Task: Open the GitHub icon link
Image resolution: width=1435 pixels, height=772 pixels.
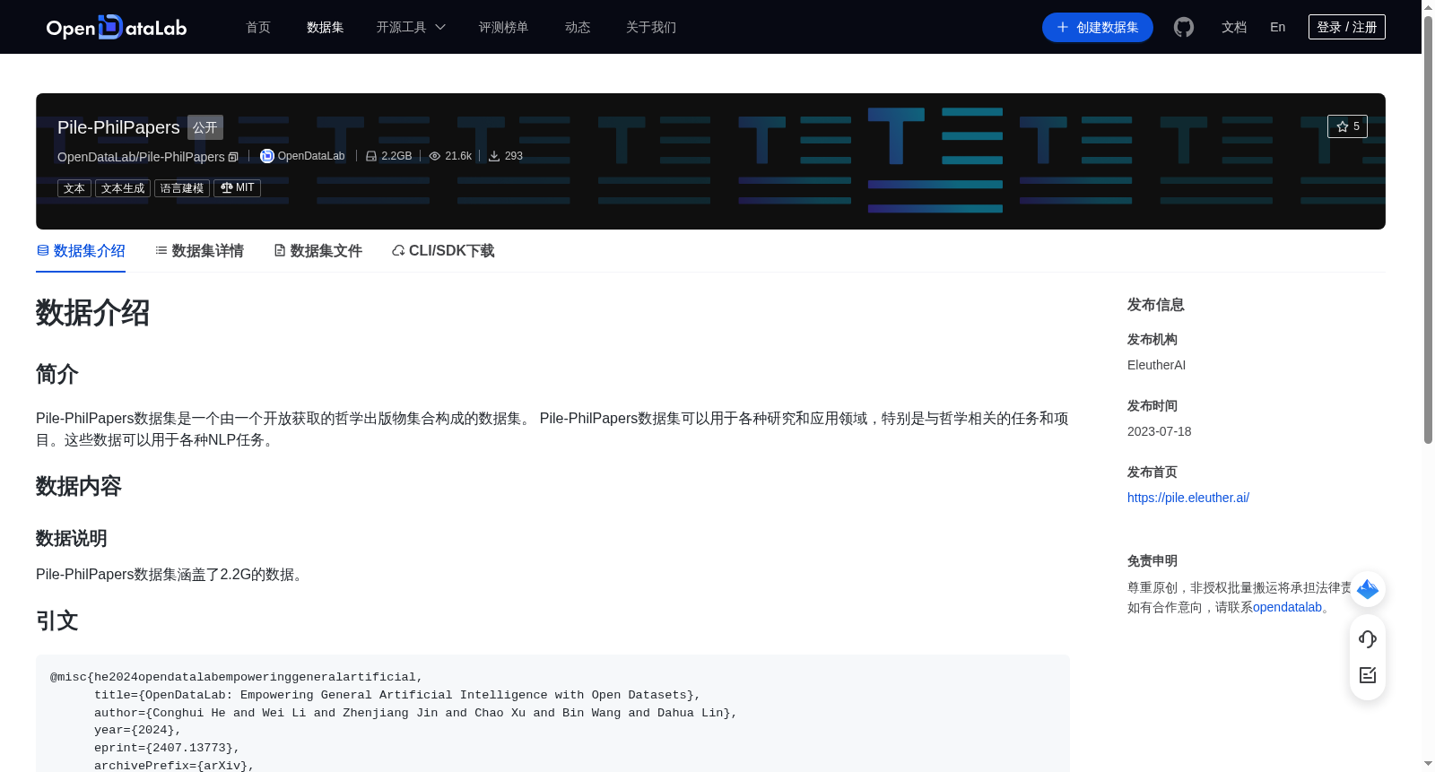Action: tap(1184, 27)
